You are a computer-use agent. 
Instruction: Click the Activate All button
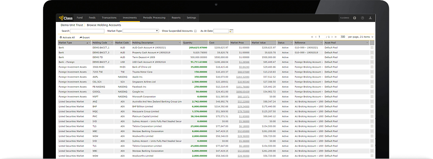tap(67, 37)
